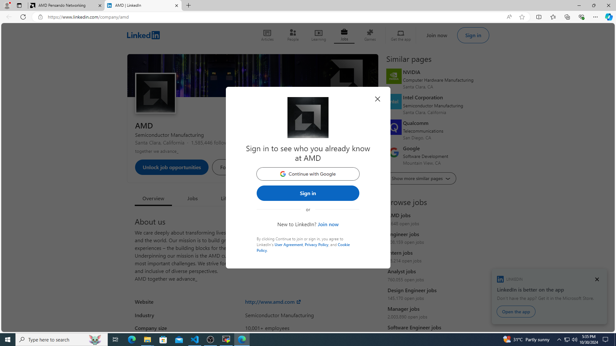Viewport: 616px width, 346px height.
Task: Open the Articles icon in LinkedIn nav
Action: (267, 35)
